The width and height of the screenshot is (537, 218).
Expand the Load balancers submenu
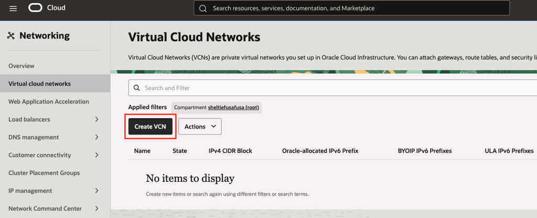[x=96, y=119]
